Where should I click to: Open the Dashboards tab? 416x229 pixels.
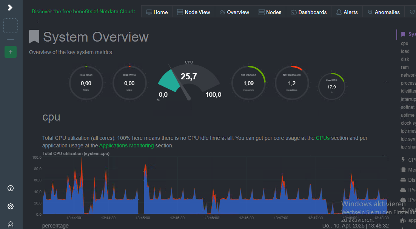[308, 12]
